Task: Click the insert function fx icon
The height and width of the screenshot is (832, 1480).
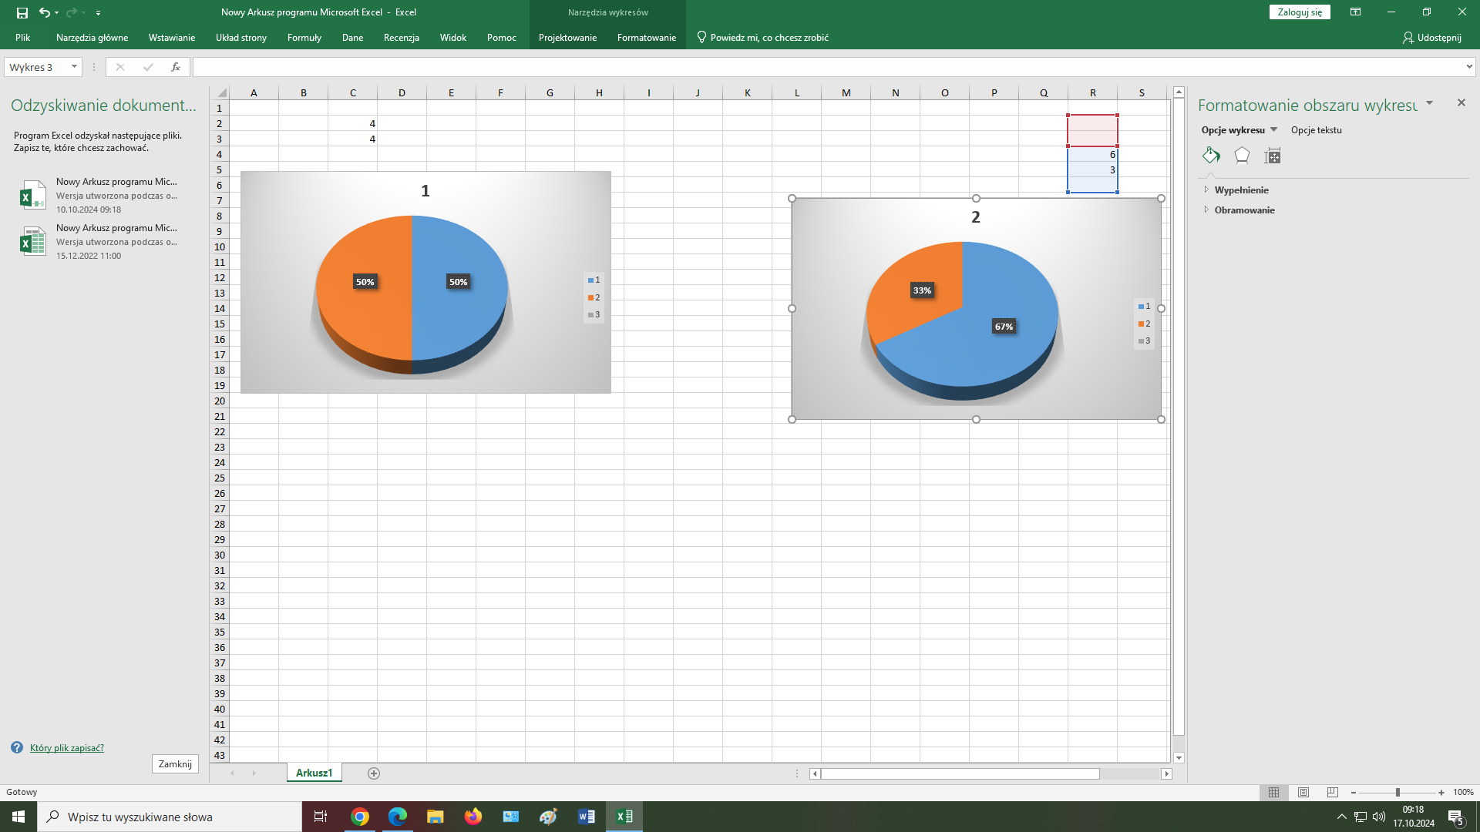Action: coord(176,67)
